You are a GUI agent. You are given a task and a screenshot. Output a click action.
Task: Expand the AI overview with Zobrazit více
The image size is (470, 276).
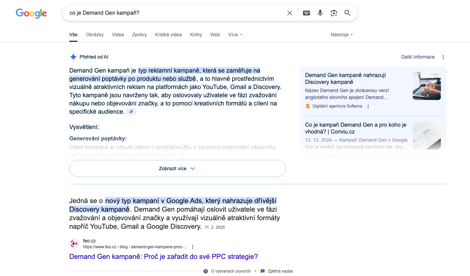[x=178, y=168]
